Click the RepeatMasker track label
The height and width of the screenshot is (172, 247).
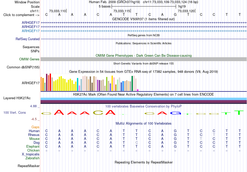point(29,166)
